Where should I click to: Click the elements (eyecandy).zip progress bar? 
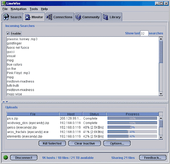click(x=132, y=136)
